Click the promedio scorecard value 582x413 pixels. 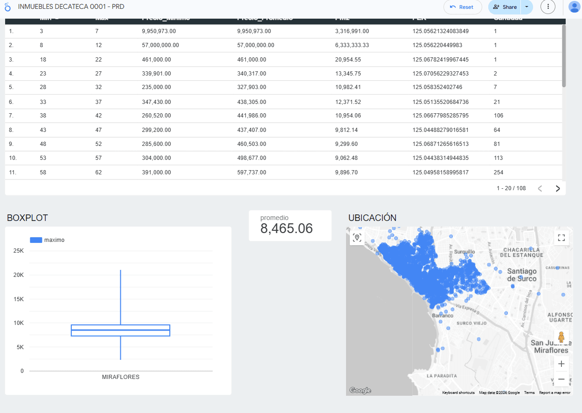[286, 229]
